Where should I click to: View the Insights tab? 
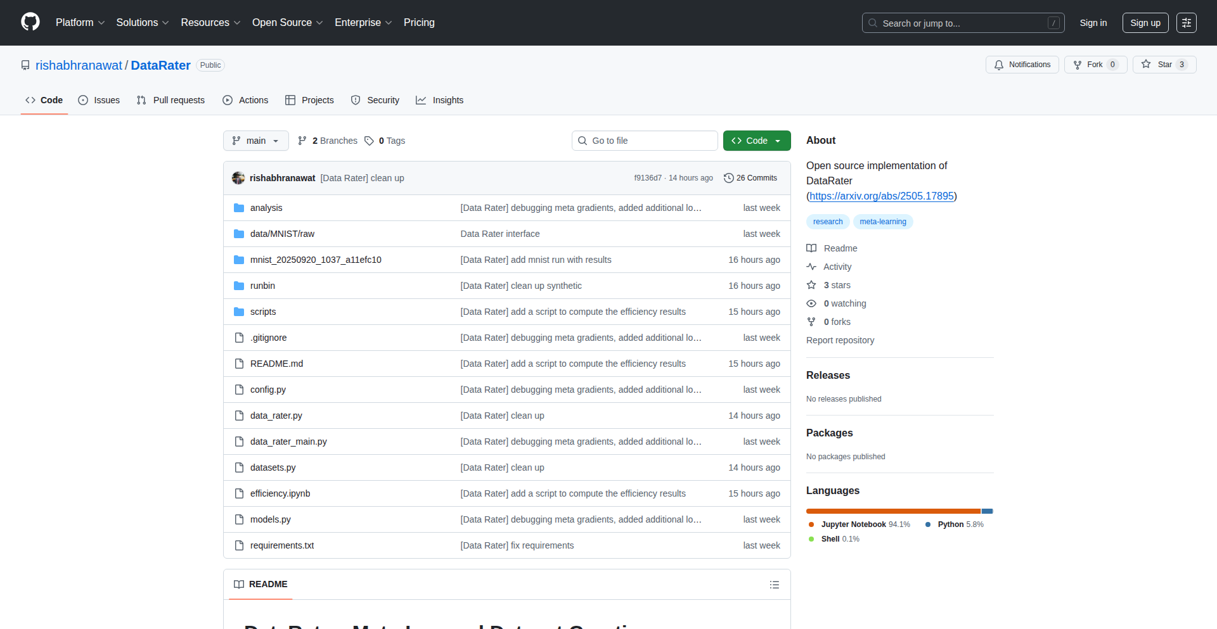pyautogui.click(x=440, y=100)
